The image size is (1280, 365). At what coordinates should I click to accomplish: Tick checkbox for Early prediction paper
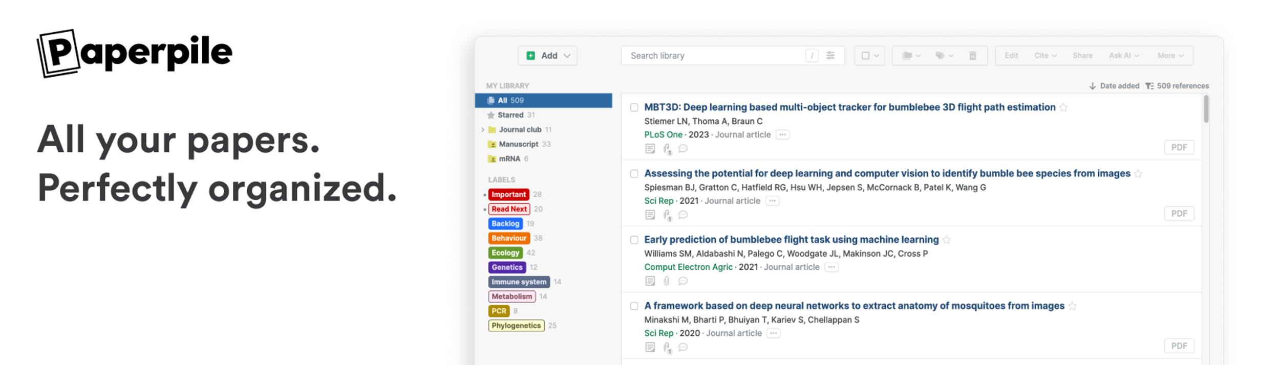pos(634,240)
